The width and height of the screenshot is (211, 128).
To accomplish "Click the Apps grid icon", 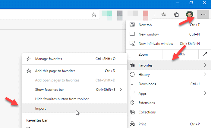I will tap(132, 93).
